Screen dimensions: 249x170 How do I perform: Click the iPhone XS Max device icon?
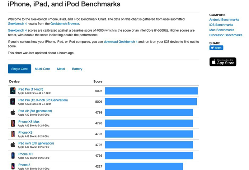pos(13,123)
